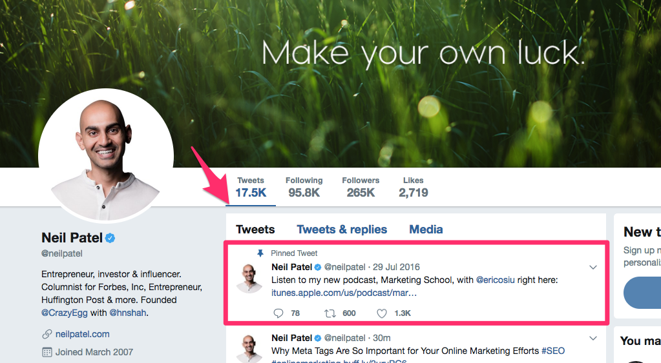View Likes 2,719 count
Viewport: 661px width, 363px height.
click(x=413, y=187)
